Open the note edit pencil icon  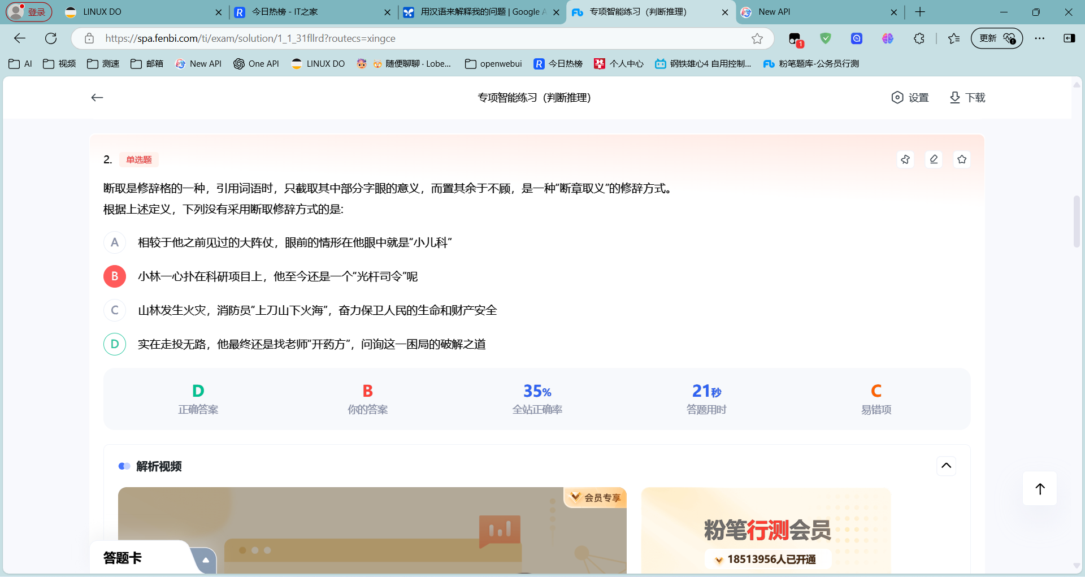[934, 159]
